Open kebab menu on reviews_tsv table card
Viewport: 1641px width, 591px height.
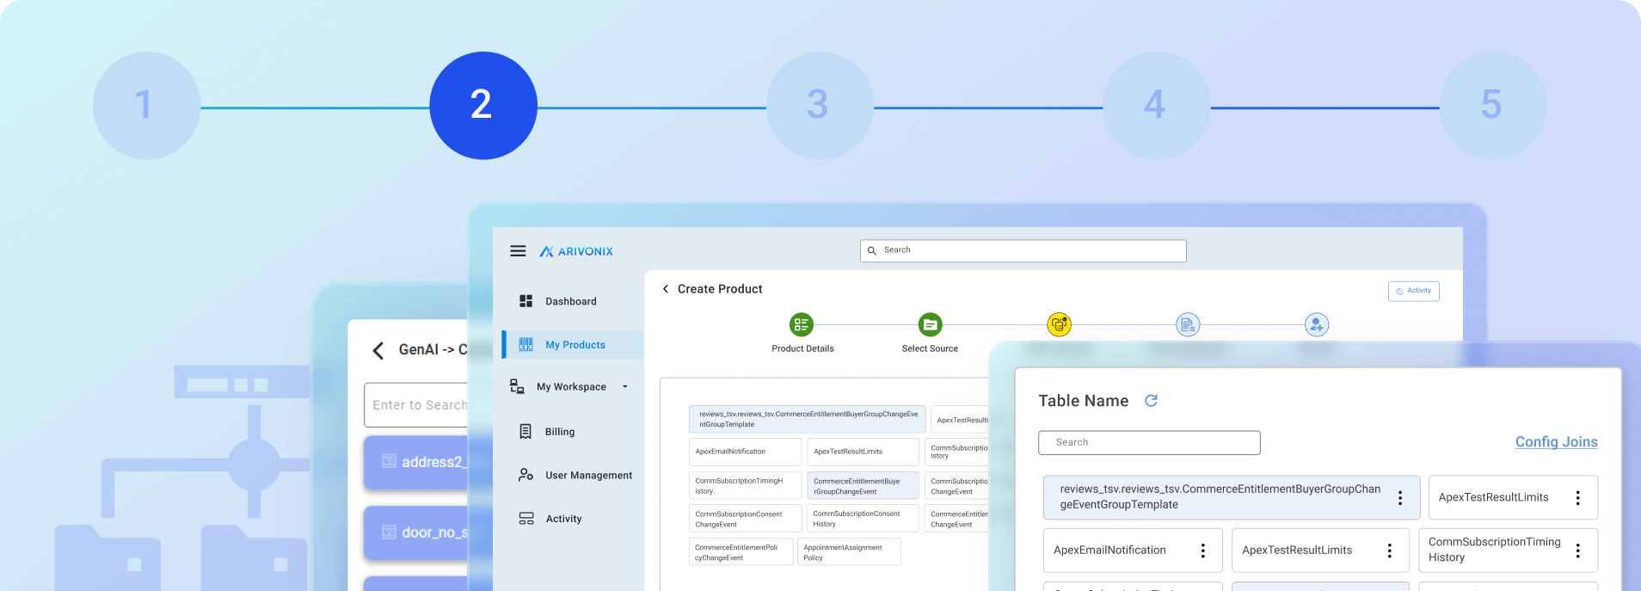tap(1400, 497)
